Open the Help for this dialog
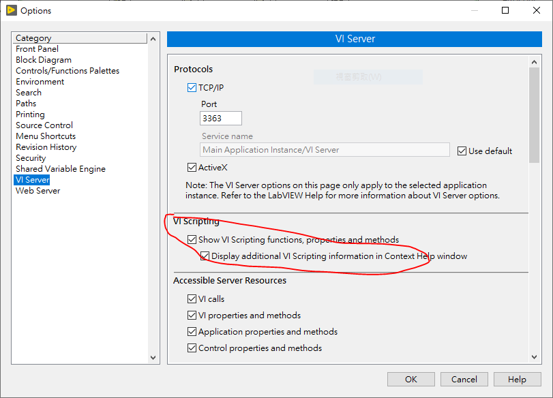This screenshot has width=553, height=398. pyautogui.click(x=517, y=379)
